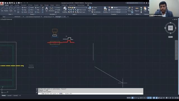This screenshot has height=101, width=179.
Task: Select the Dimension tool
Action: 51,9
